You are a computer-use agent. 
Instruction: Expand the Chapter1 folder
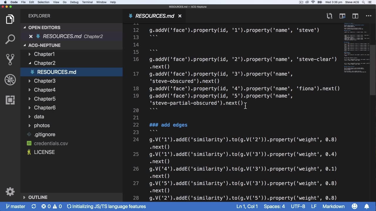(x=44, y=54)
